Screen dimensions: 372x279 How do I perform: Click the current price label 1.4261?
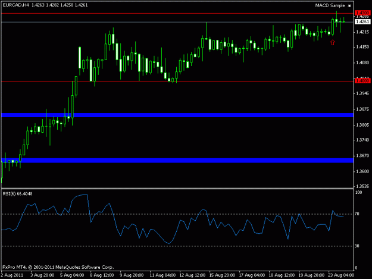point(362,22)
